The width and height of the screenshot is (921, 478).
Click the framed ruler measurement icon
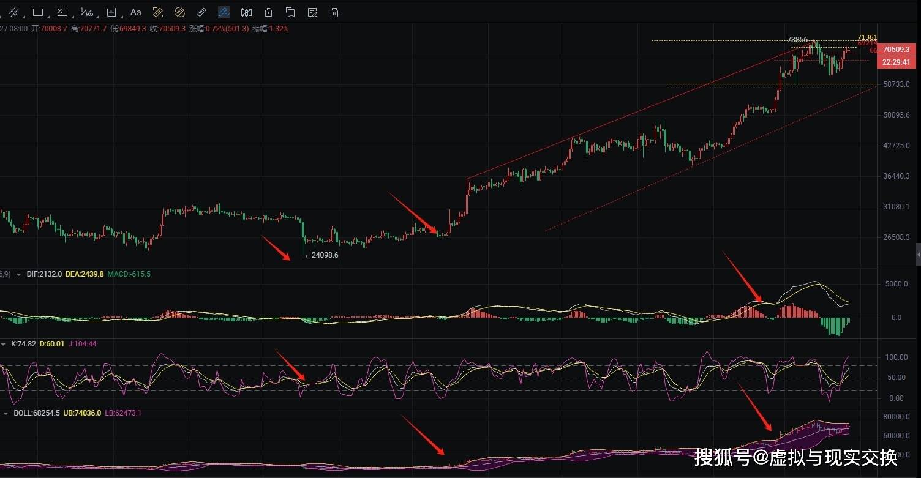click(158, 12)
